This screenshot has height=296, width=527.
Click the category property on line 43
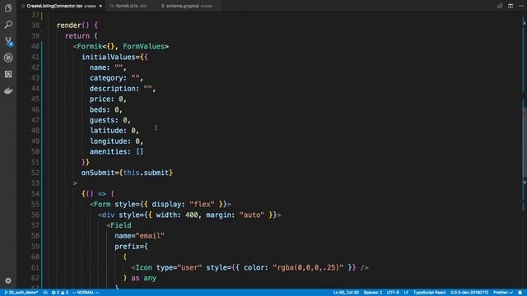[106, 78]
